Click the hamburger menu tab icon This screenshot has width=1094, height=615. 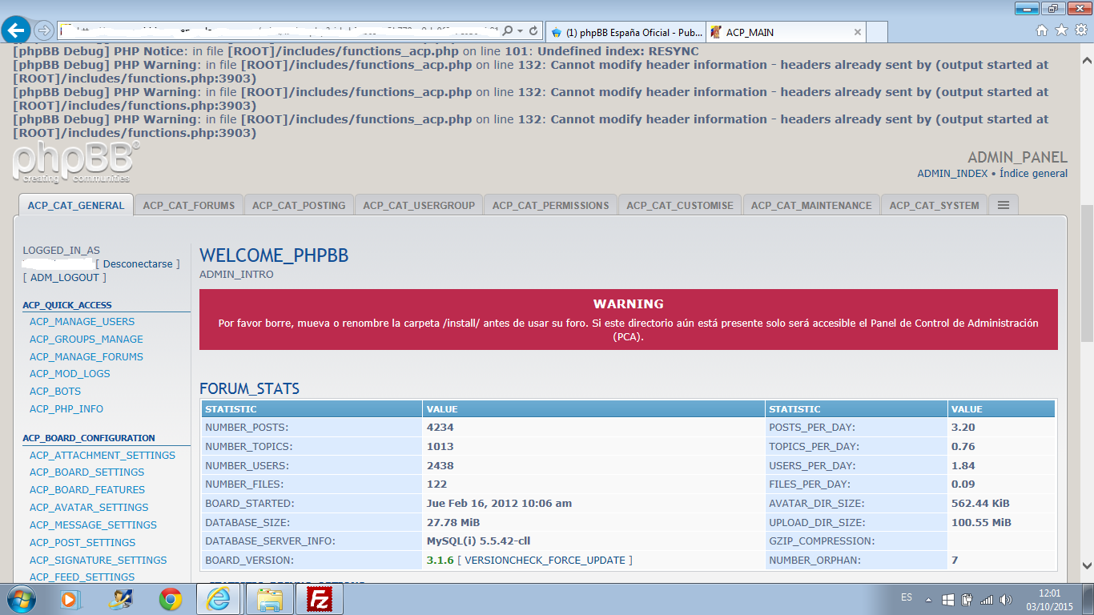point(1003,205)
